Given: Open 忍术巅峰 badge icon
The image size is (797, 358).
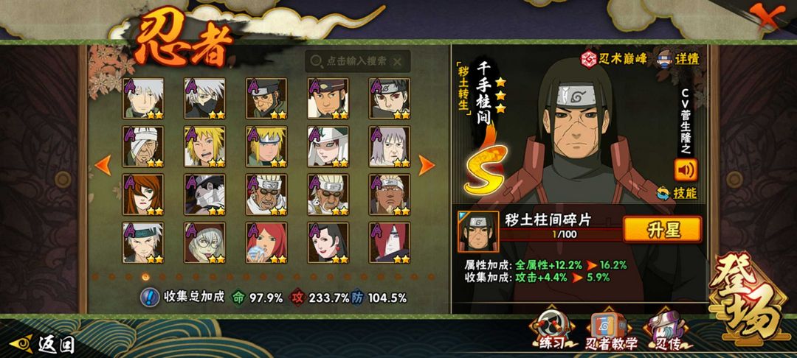Looking at the screenshot, I should [x=589, y=59].
